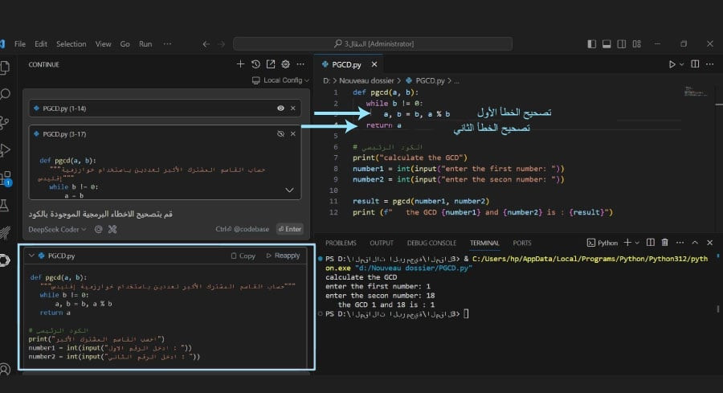The image size is (723, 393).
Task: Navigate back with the left arrow
Action: coord(206,44)
